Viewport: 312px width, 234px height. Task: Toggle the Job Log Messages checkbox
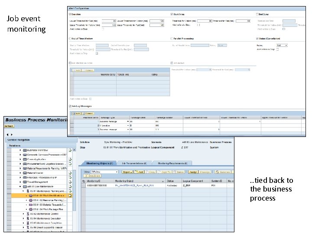70,106
